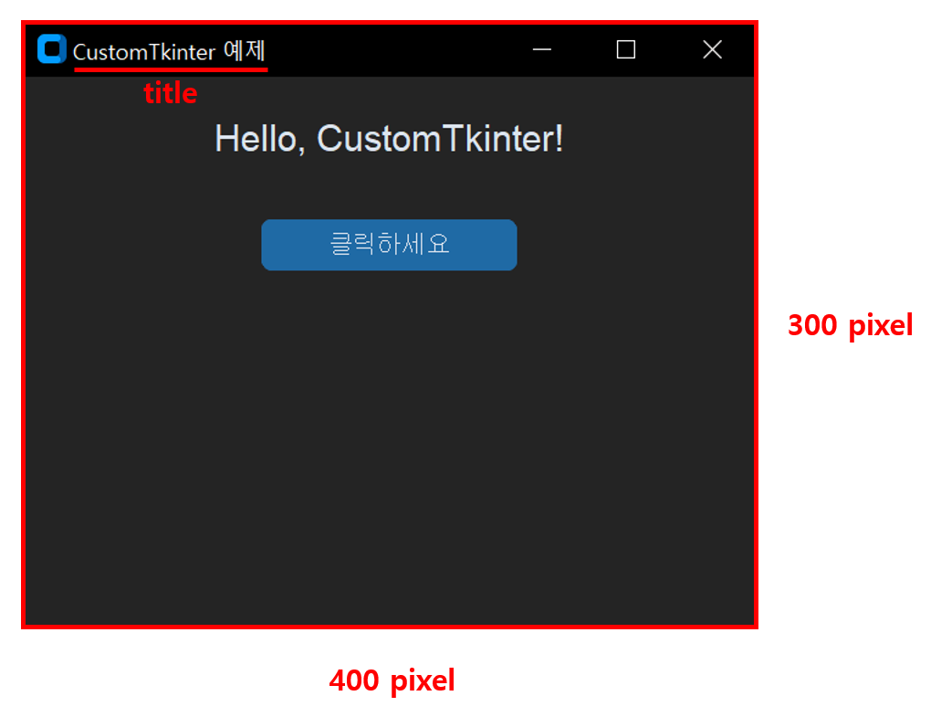The image size is (941, 717).
Task: Select the window title CustomTkinter 예제
Action: pyautogui.click(x=169, y=52)
